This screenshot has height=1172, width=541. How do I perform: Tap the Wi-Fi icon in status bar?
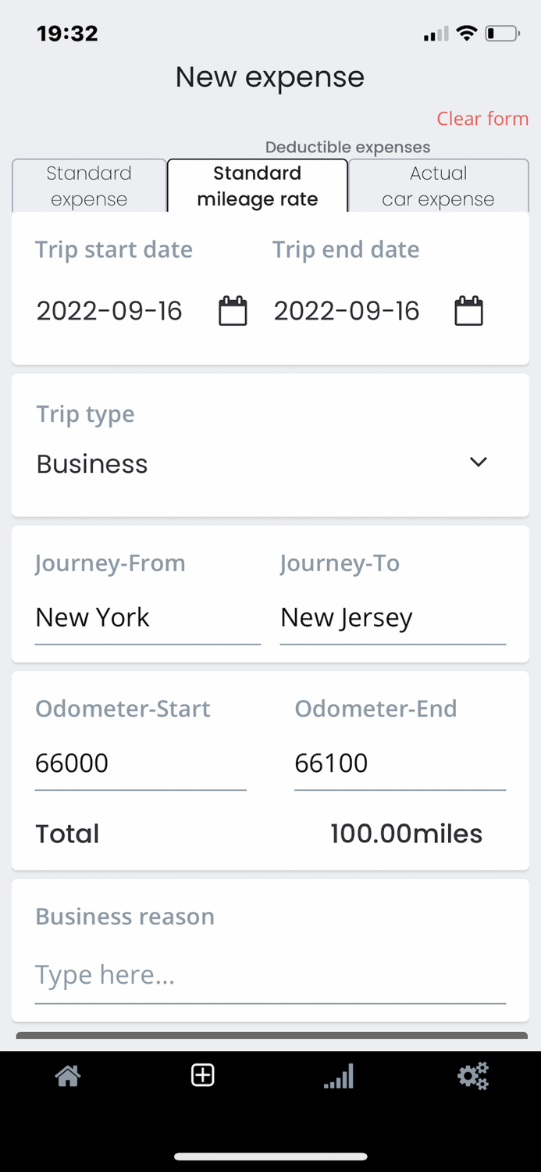[x=467, y=33]
